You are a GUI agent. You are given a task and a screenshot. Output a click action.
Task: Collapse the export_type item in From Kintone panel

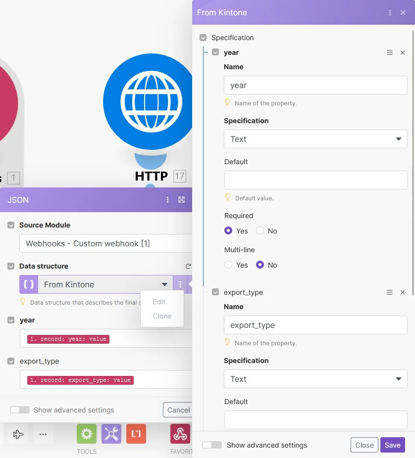(x=215, y=292)
